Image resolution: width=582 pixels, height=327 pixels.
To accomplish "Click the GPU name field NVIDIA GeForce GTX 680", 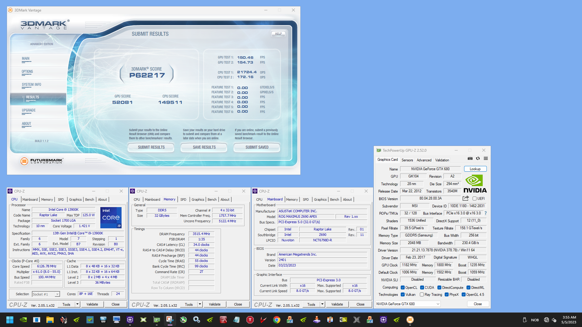I will tap(430, 169).
